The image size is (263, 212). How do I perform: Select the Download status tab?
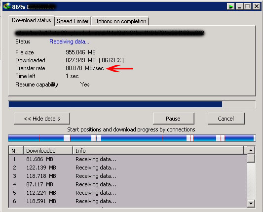pos(32,20)
